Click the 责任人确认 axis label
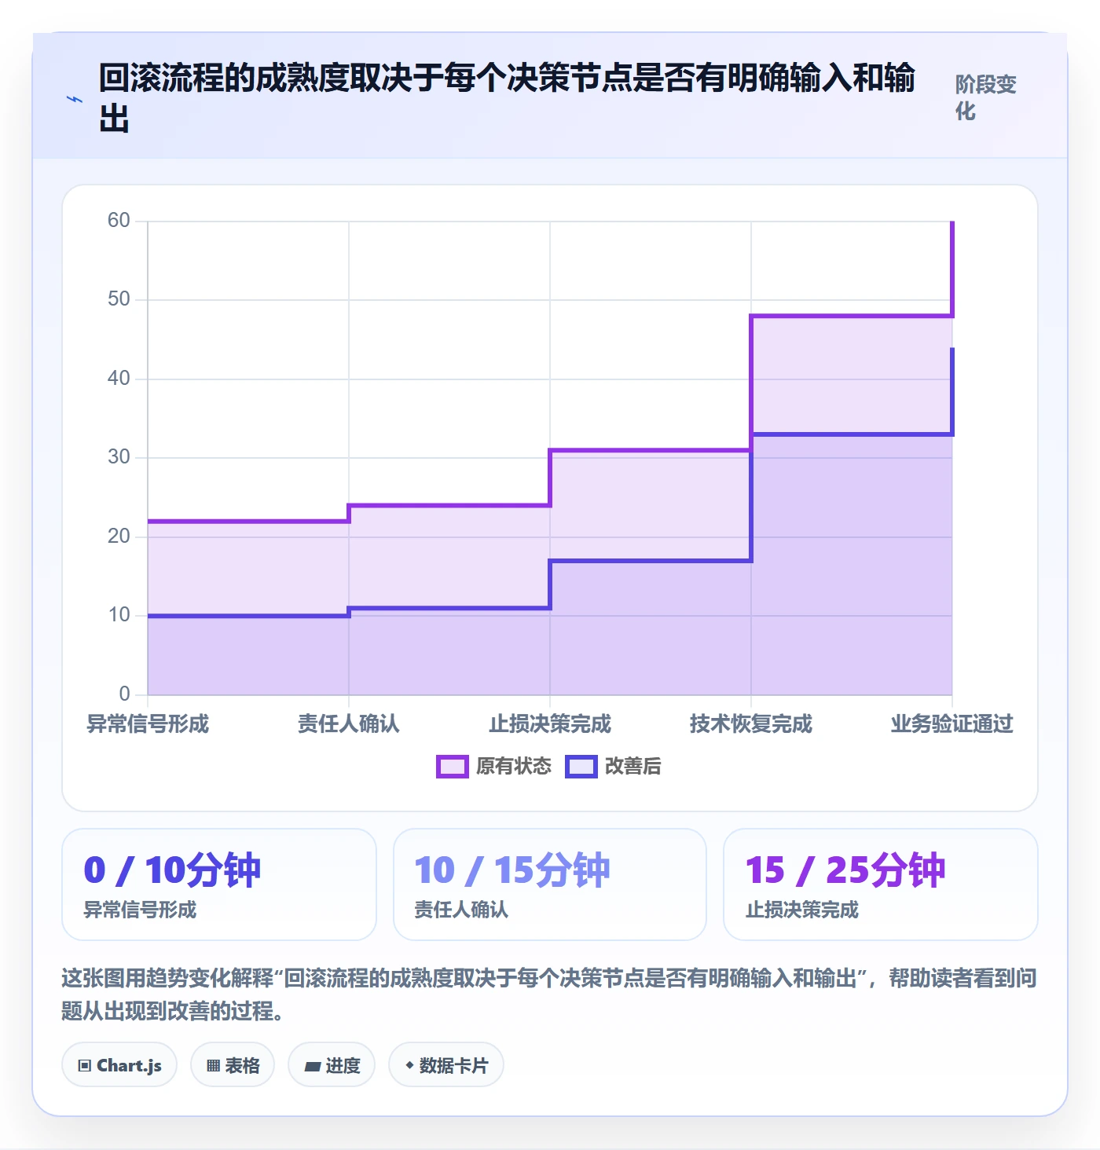The width and height of the screenshot is (1100, 1150). tap(349, 723)
